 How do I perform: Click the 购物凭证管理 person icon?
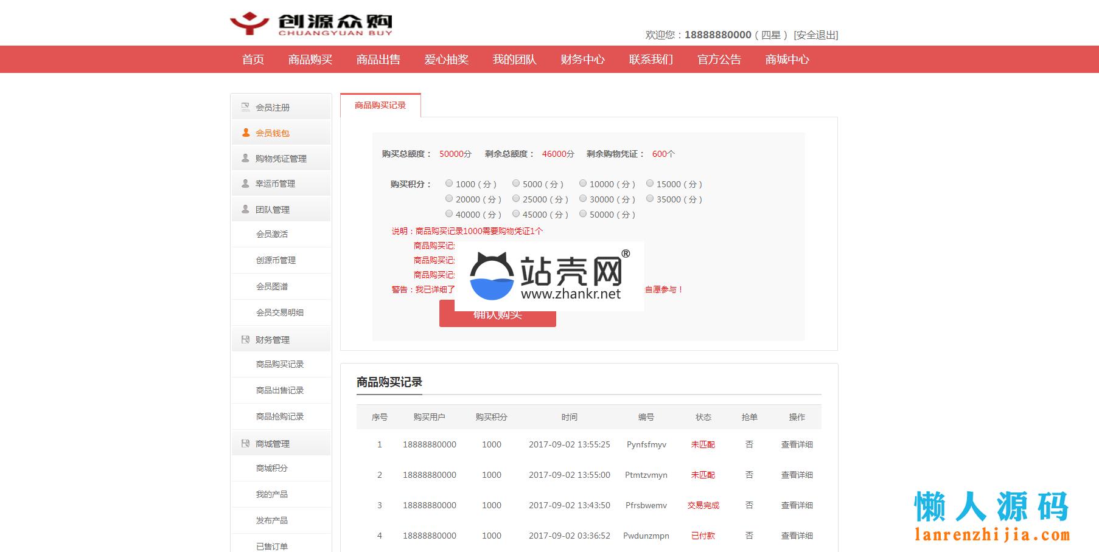(245, 158)
